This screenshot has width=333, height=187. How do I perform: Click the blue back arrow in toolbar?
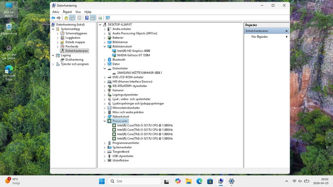tap(53, 18)
